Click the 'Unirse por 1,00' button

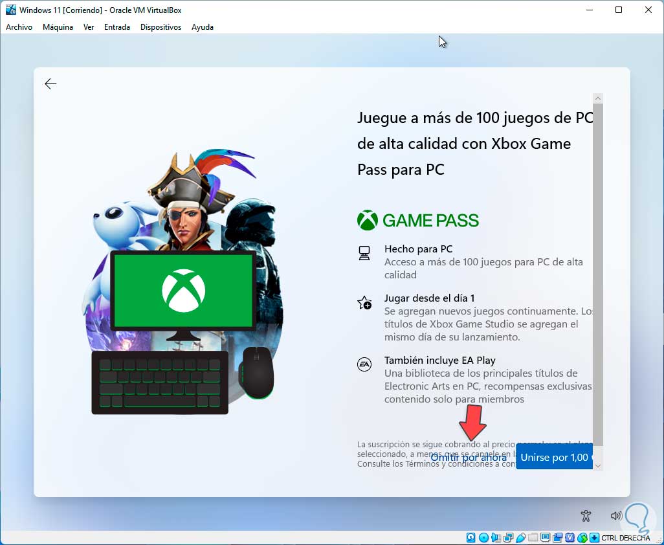[555, 457]
